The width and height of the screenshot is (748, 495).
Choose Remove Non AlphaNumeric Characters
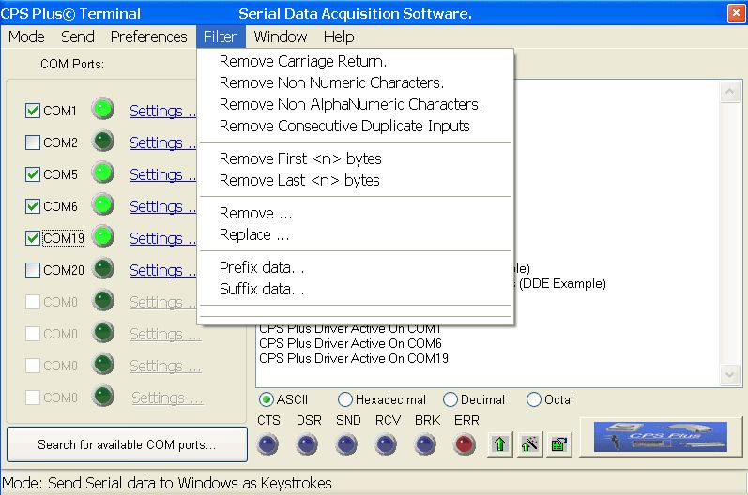point(356,104)
